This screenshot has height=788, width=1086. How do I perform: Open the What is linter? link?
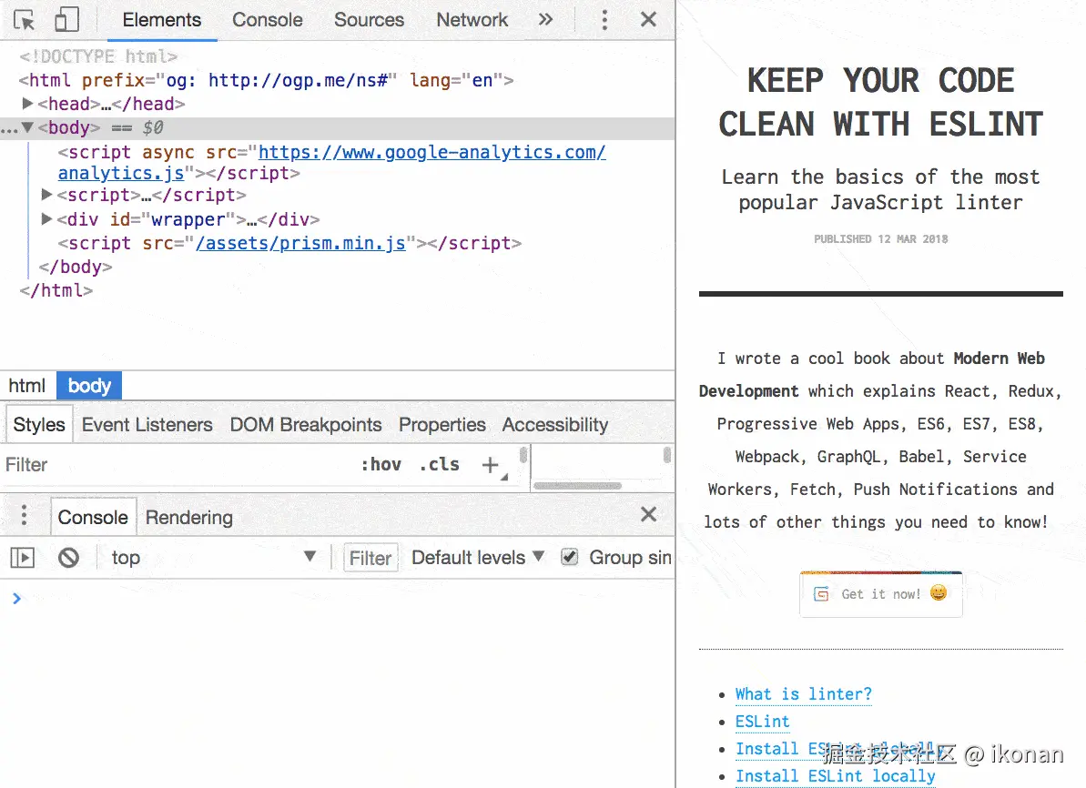pyautogui.click(x=804, y=694)
